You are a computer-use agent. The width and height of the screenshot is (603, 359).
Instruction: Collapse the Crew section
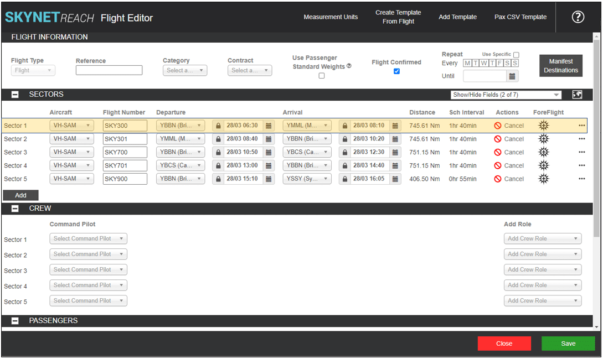point(16,209)
